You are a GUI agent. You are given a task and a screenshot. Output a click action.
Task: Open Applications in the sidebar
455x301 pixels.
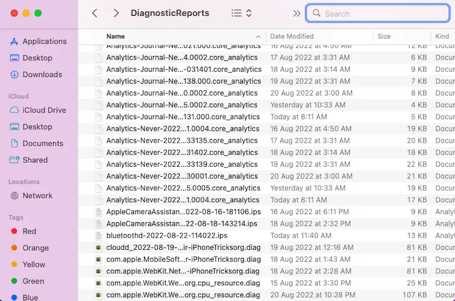point(44,42)
